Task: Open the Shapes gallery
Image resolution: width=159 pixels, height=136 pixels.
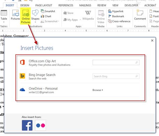Action: (x=35, y=16)
